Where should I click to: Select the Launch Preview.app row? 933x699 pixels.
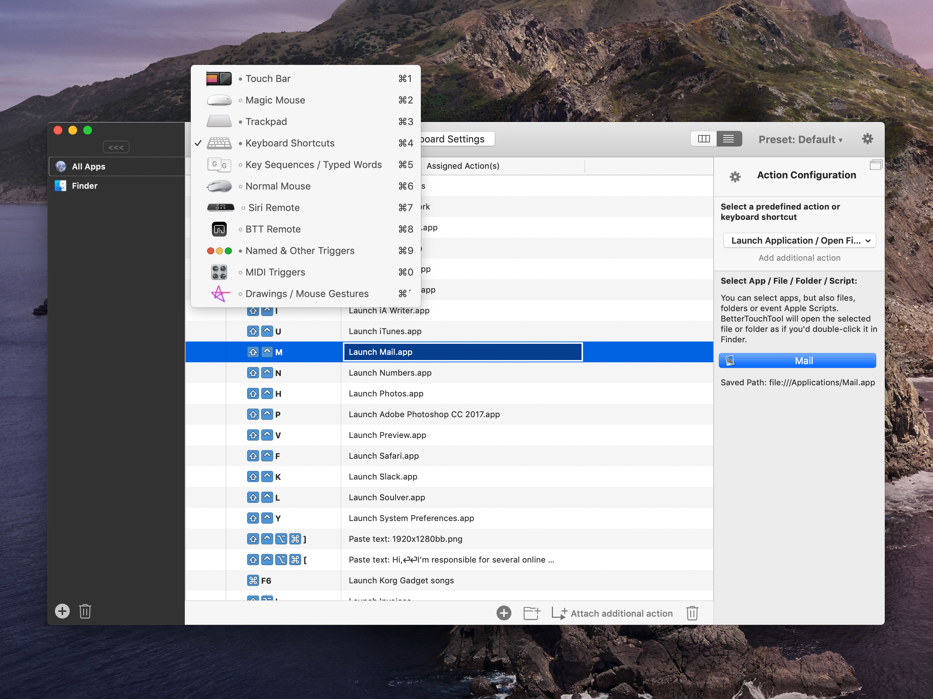(x=449, y=435)
